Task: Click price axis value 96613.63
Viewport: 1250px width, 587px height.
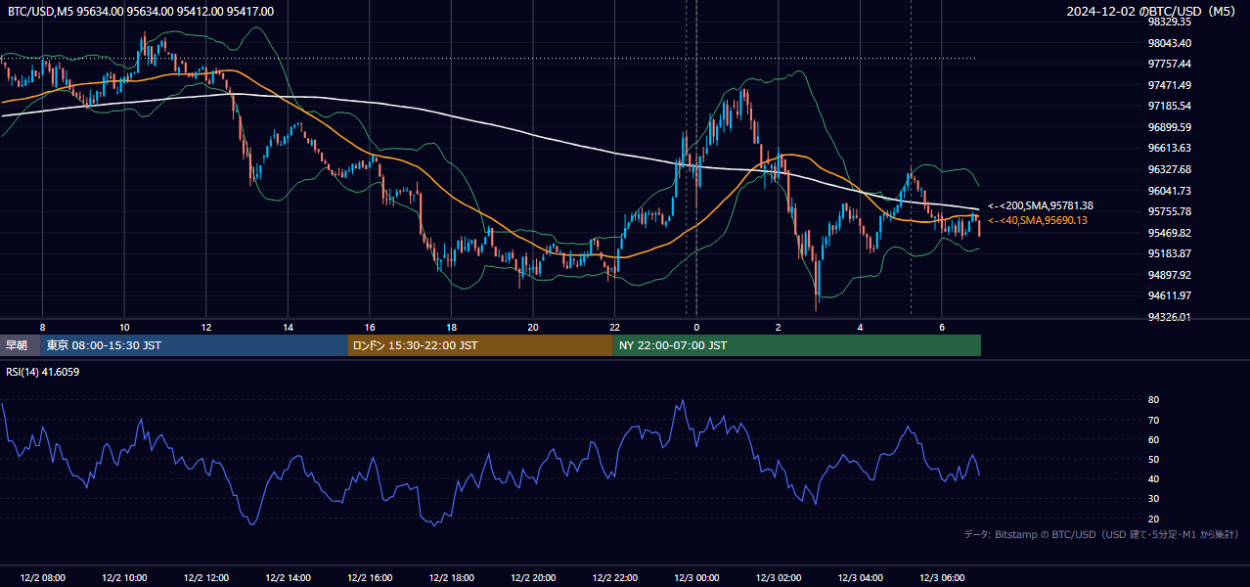Action: [1170, 148]
